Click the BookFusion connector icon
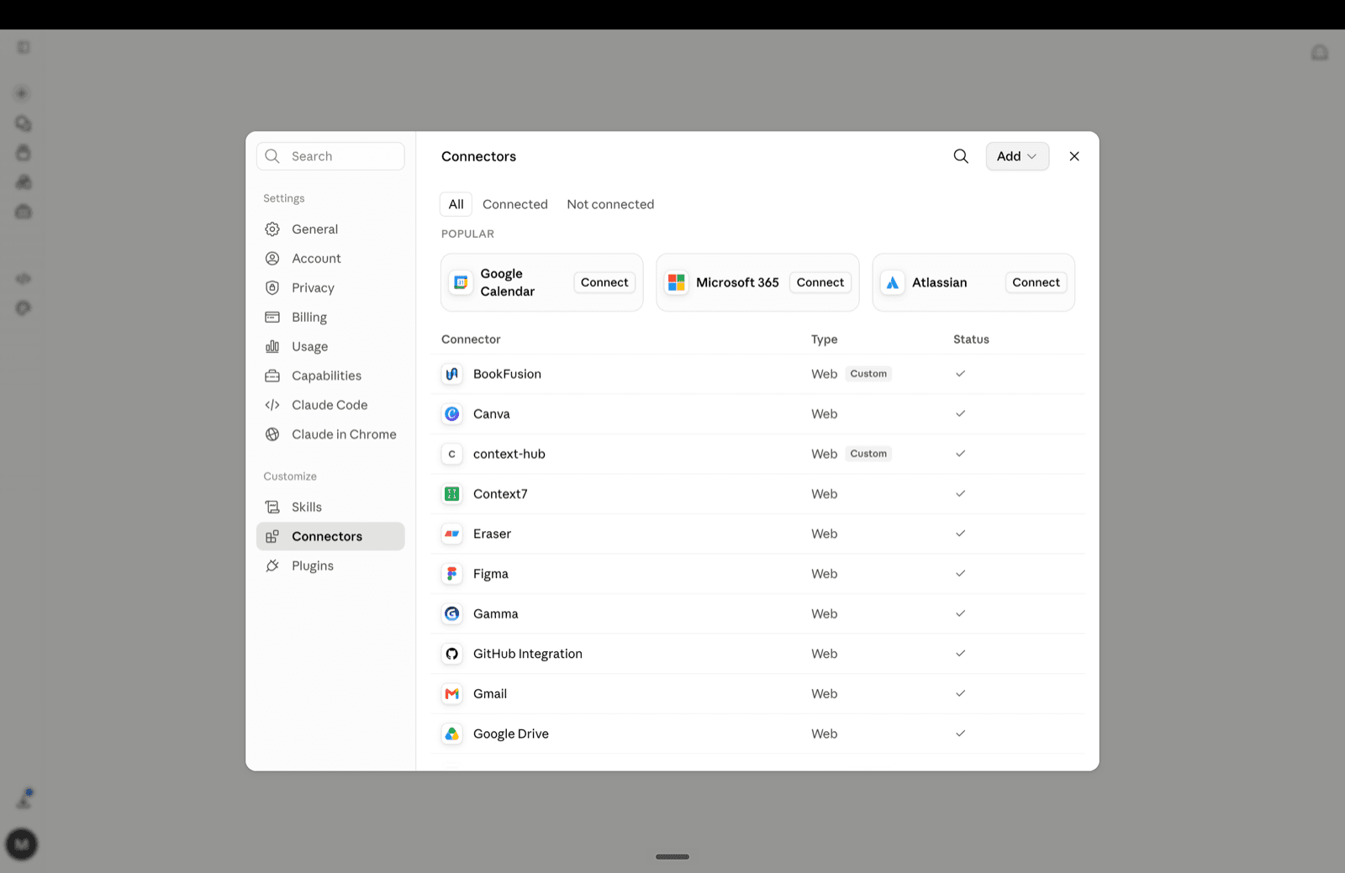 point(452,374)
